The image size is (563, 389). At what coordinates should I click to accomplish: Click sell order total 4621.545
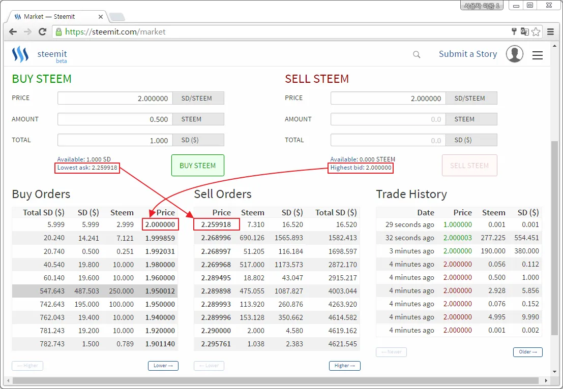[x=343, y=344]
